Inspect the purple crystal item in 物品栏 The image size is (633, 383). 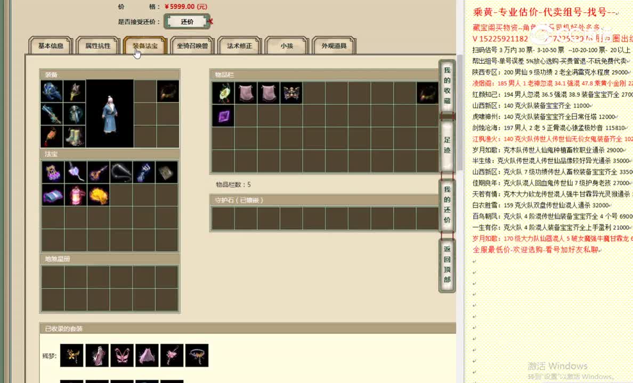pyautogui.click(x=223, y=116)
